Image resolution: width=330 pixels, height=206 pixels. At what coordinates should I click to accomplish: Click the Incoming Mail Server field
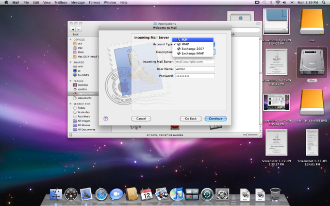coord(195,62)
